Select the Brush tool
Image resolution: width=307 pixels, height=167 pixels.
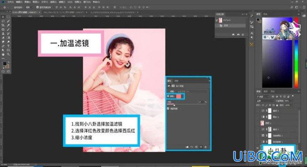8,29
